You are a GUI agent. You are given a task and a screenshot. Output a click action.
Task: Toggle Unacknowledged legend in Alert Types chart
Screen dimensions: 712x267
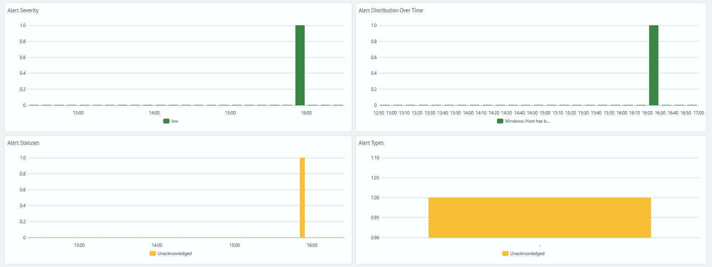point(524,254)
